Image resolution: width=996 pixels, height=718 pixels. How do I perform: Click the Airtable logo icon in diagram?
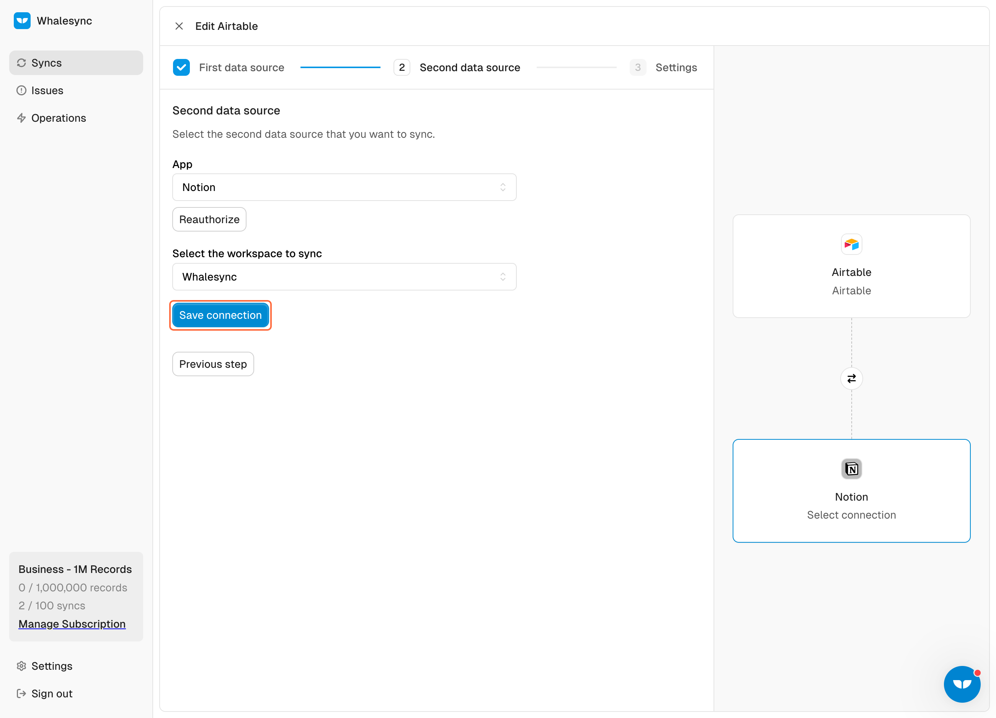click(852, 244)
